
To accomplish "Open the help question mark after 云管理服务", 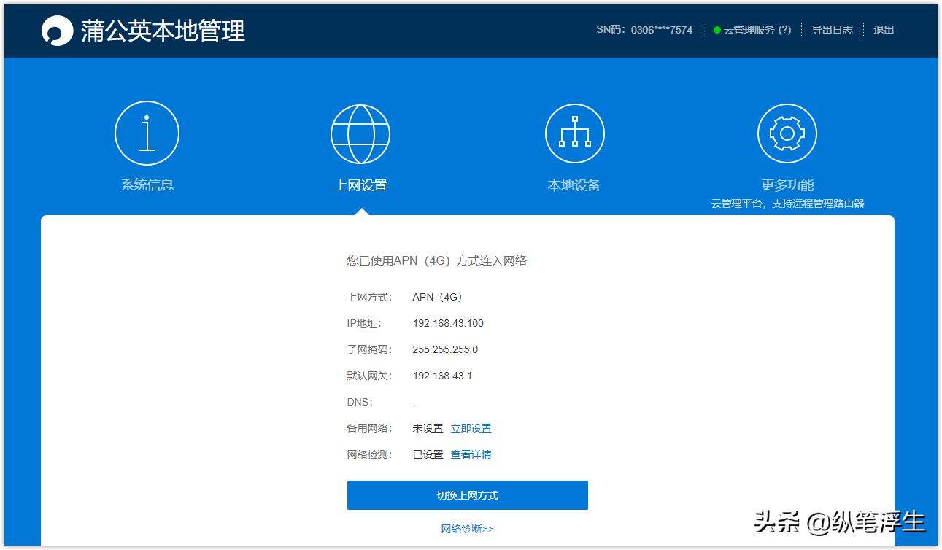I will 784,30.
